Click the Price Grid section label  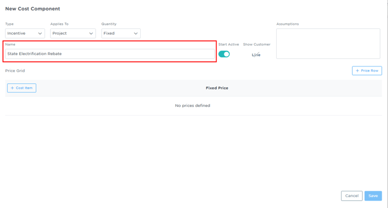click(15, 71)
